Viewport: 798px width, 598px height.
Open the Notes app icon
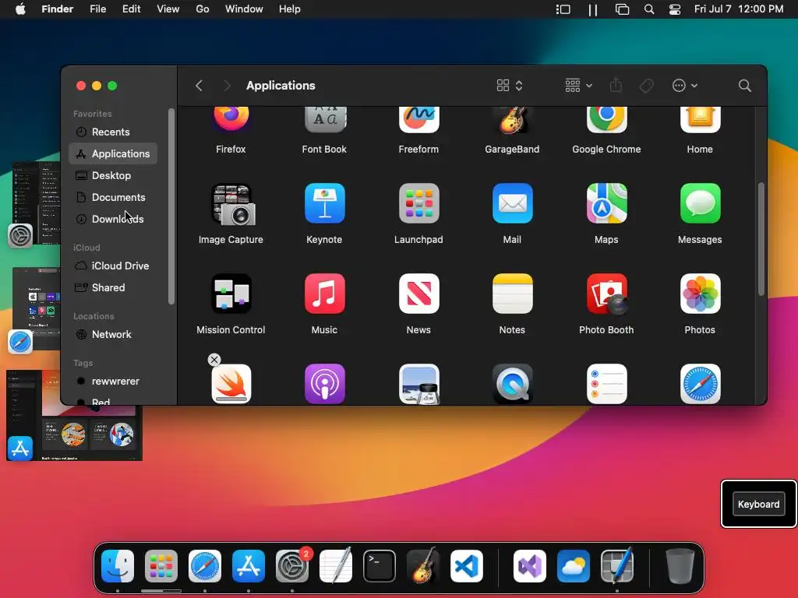pos(512,294)
